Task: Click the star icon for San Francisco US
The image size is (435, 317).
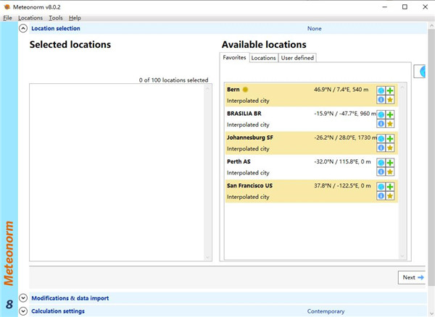Action: tap(390, 195)
